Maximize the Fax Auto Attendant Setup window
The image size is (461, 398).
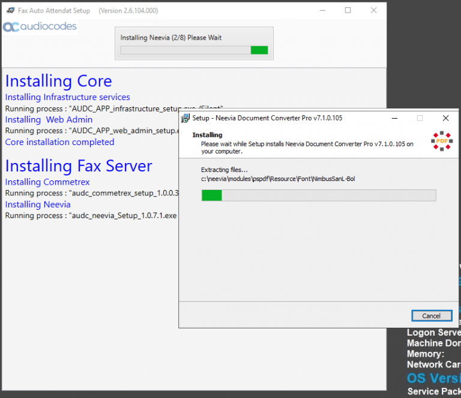(348, 10)
